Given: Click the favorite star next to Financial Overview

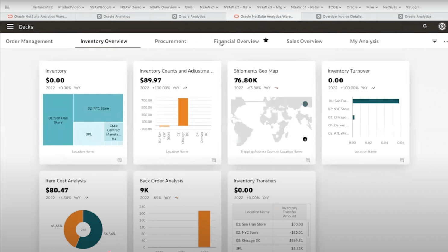Looking at the screenshot, I should click(x=266, y=40).
